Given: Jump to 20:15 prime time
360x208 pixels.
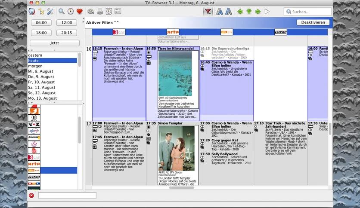Looking at the screenshot, I should tap(67, 33).
